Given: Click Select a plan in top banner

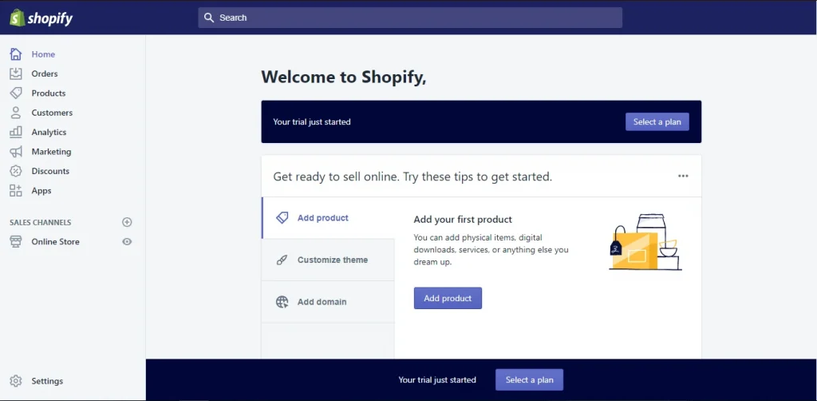Looking at the screenshot, I should 657,121.
